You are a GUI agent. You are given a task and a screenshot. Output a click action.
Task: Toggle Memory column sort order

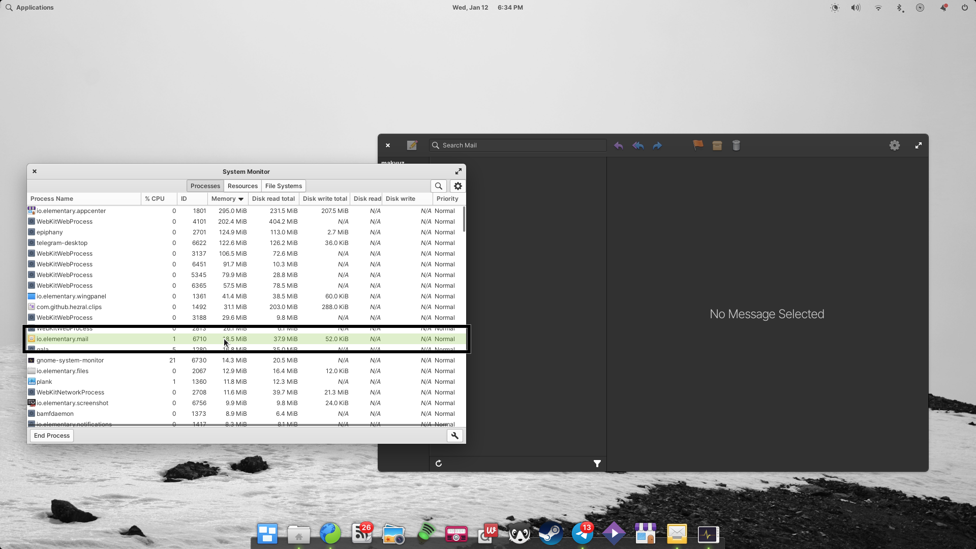click(x=227, y=199)
